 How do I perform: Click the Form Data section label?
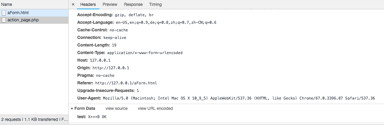tap(85, 108)
